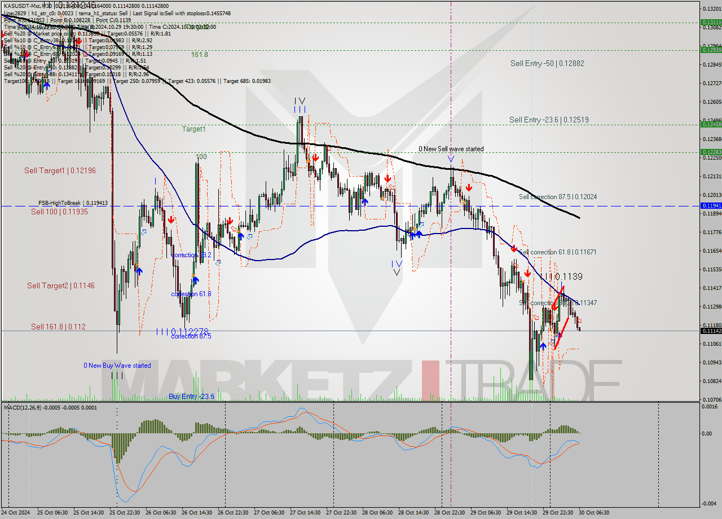
Task: Select the '0.1139' price annotation
Action: click(x=569, y=277)
